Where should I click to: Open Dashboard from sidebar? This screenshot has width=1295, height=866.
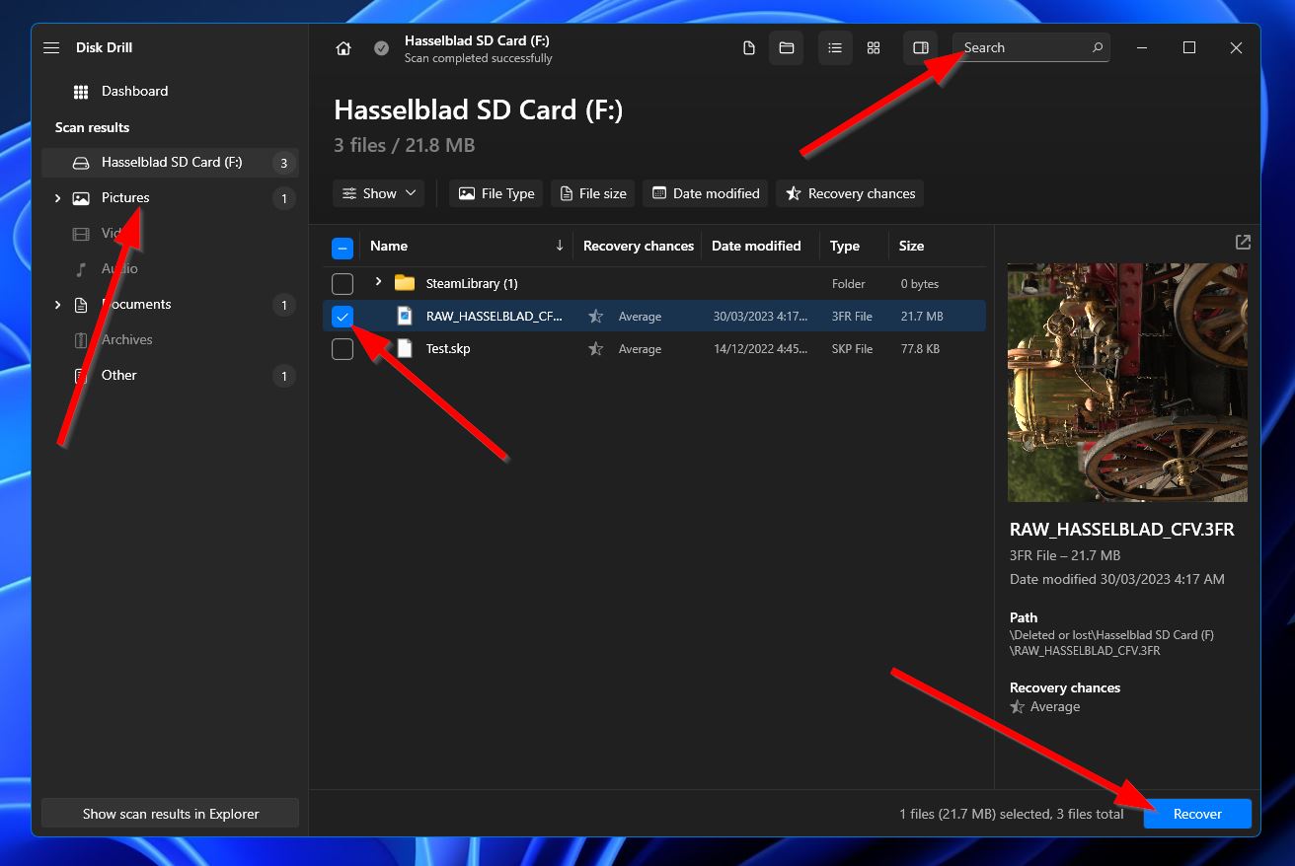(x=134, y=91)
